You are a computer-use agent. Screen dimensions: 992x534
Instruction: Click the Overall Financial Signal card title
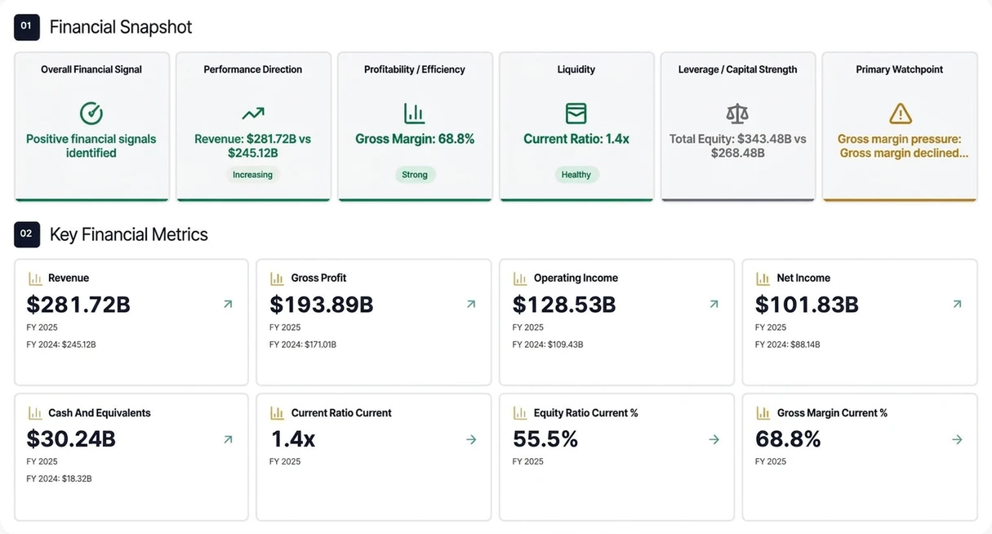coord(91,69)
